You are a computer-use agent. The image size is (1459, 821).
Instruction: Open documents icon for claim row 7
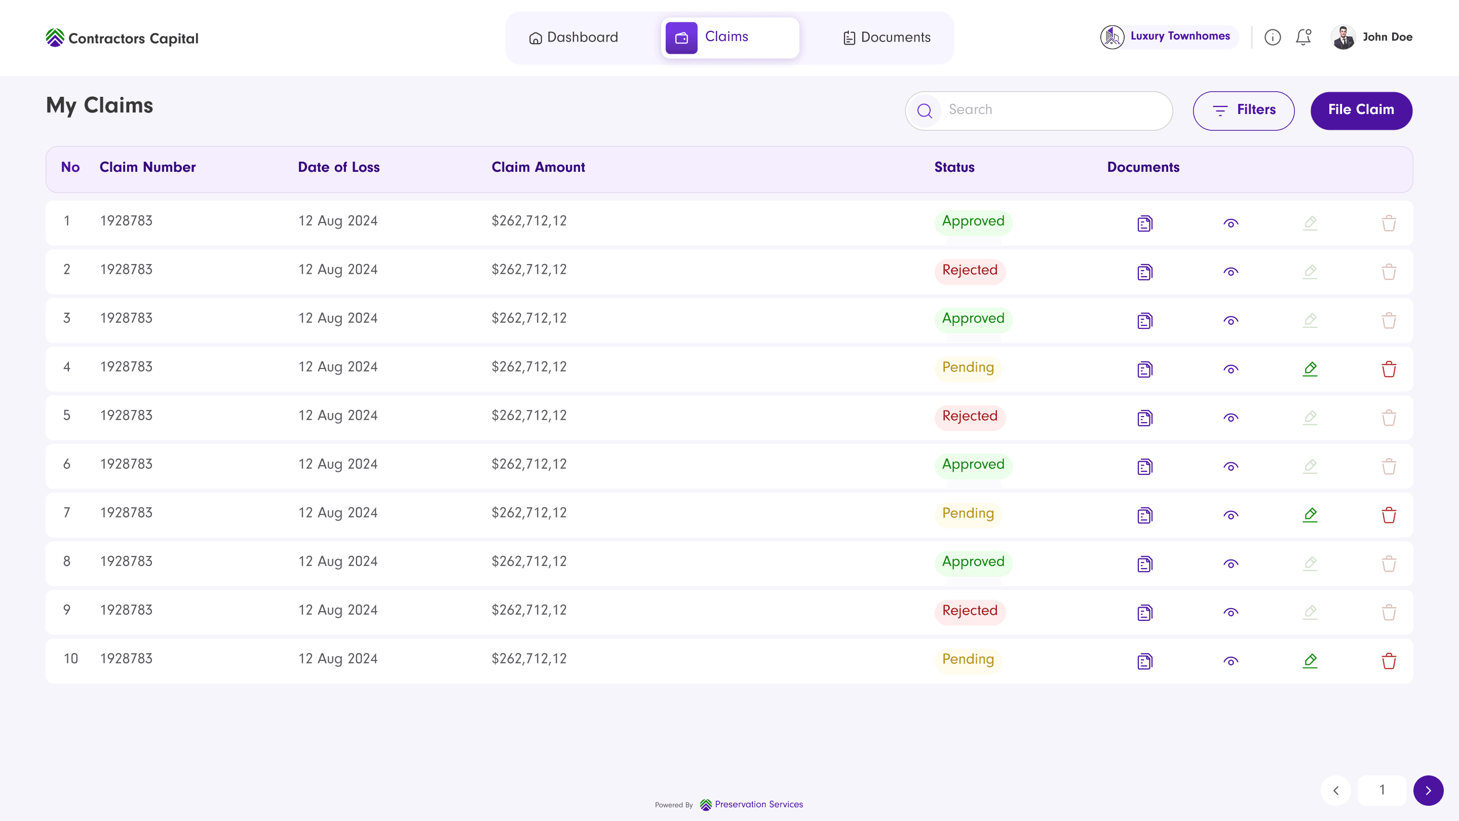[x=1145, y=515]
